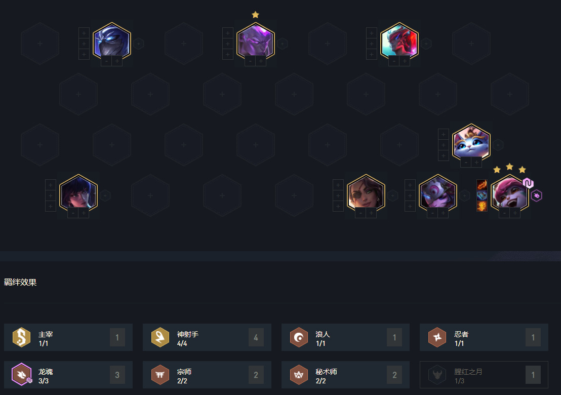This screenshot has height=395, width=561.
Task: Click the three-star pink-haired champion
Action: pos(509,192)
